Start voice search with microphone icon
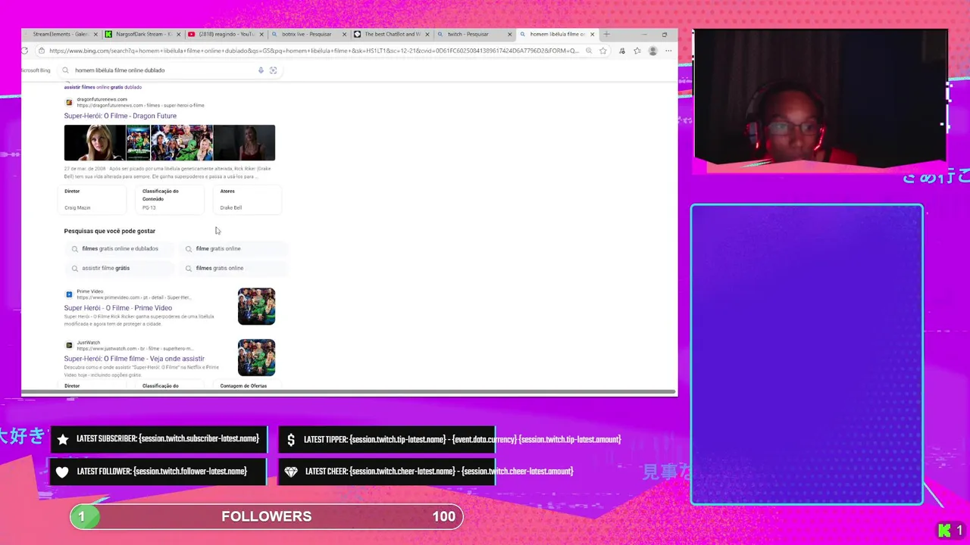 pos(261,70)
